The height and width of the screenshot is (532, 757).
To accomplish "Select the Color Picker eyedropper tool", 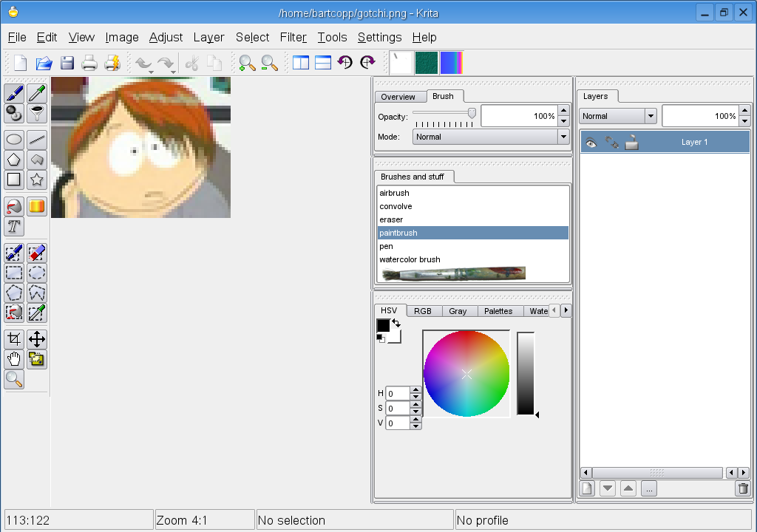I will click(x=37, y=92).
